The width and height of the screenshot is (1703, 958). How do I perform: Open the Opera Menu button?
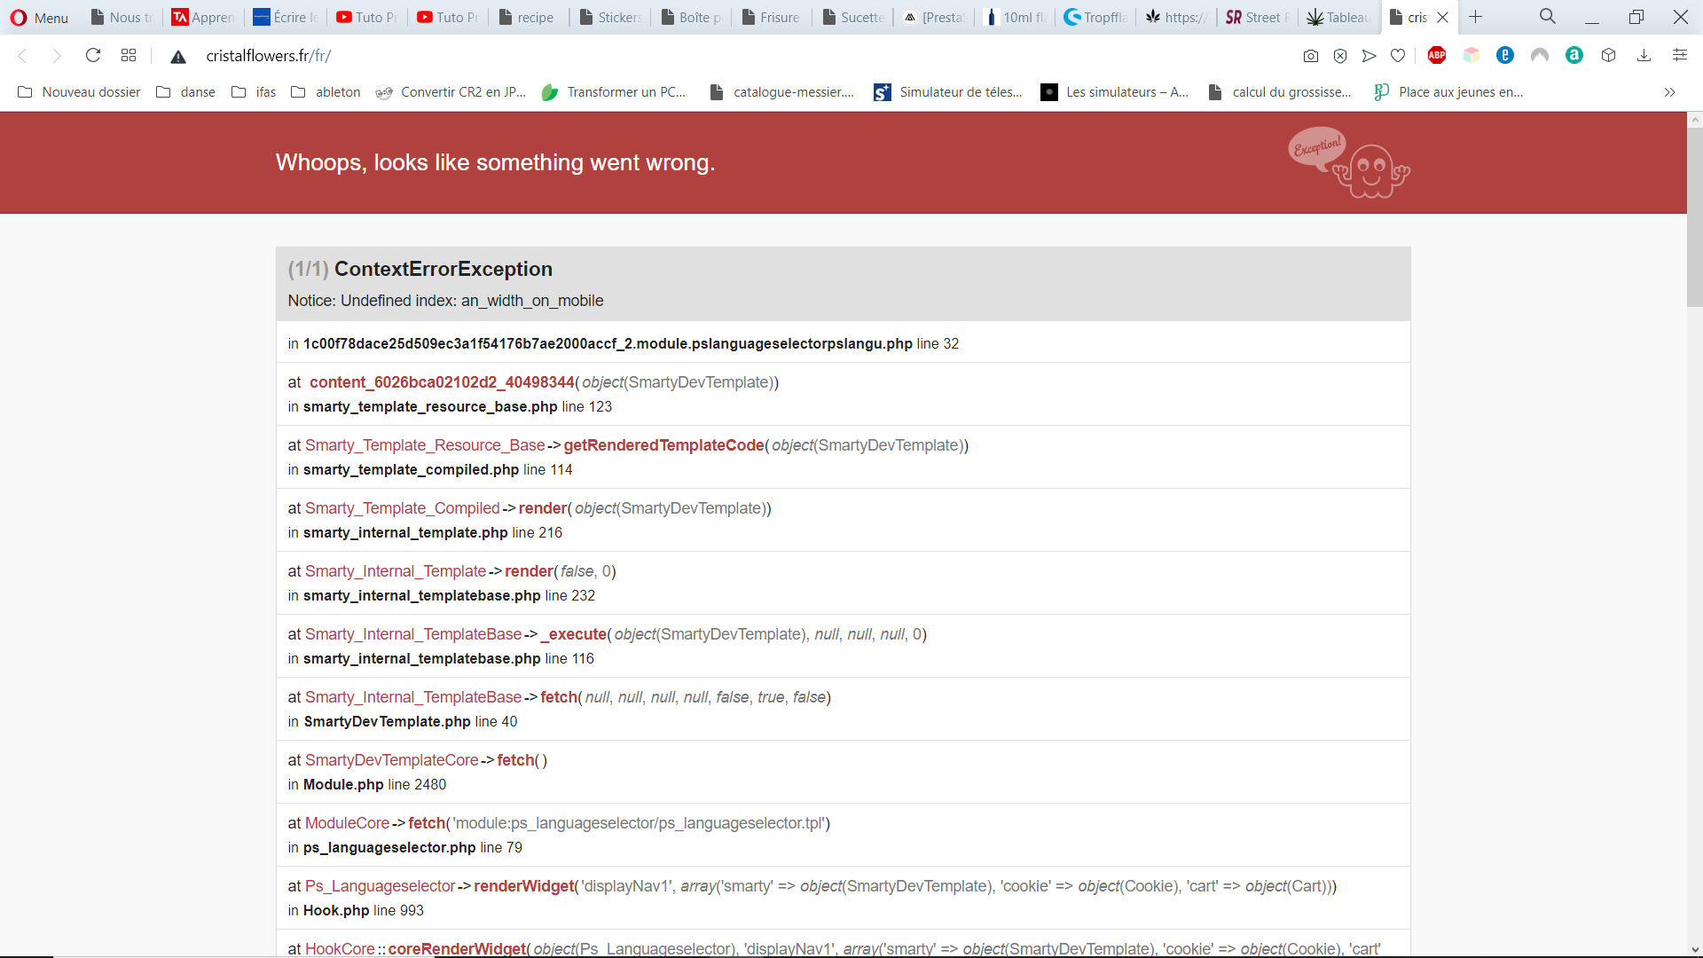click(39, 18)
